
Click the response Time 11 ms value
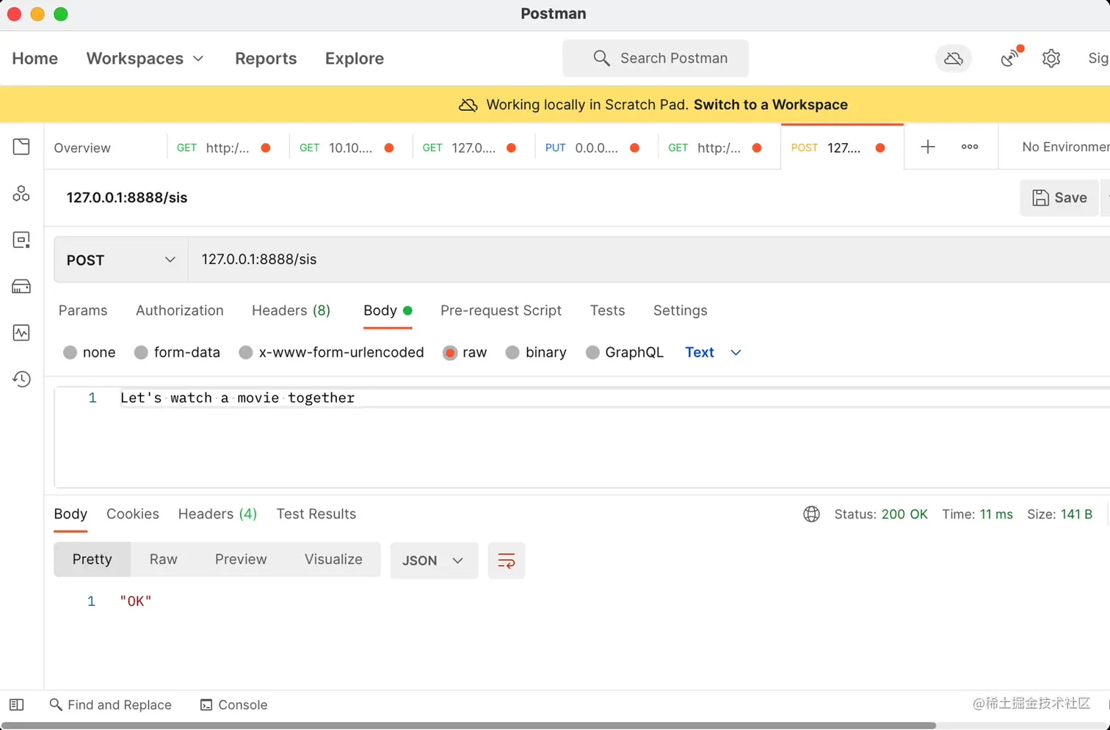[996, 514]
